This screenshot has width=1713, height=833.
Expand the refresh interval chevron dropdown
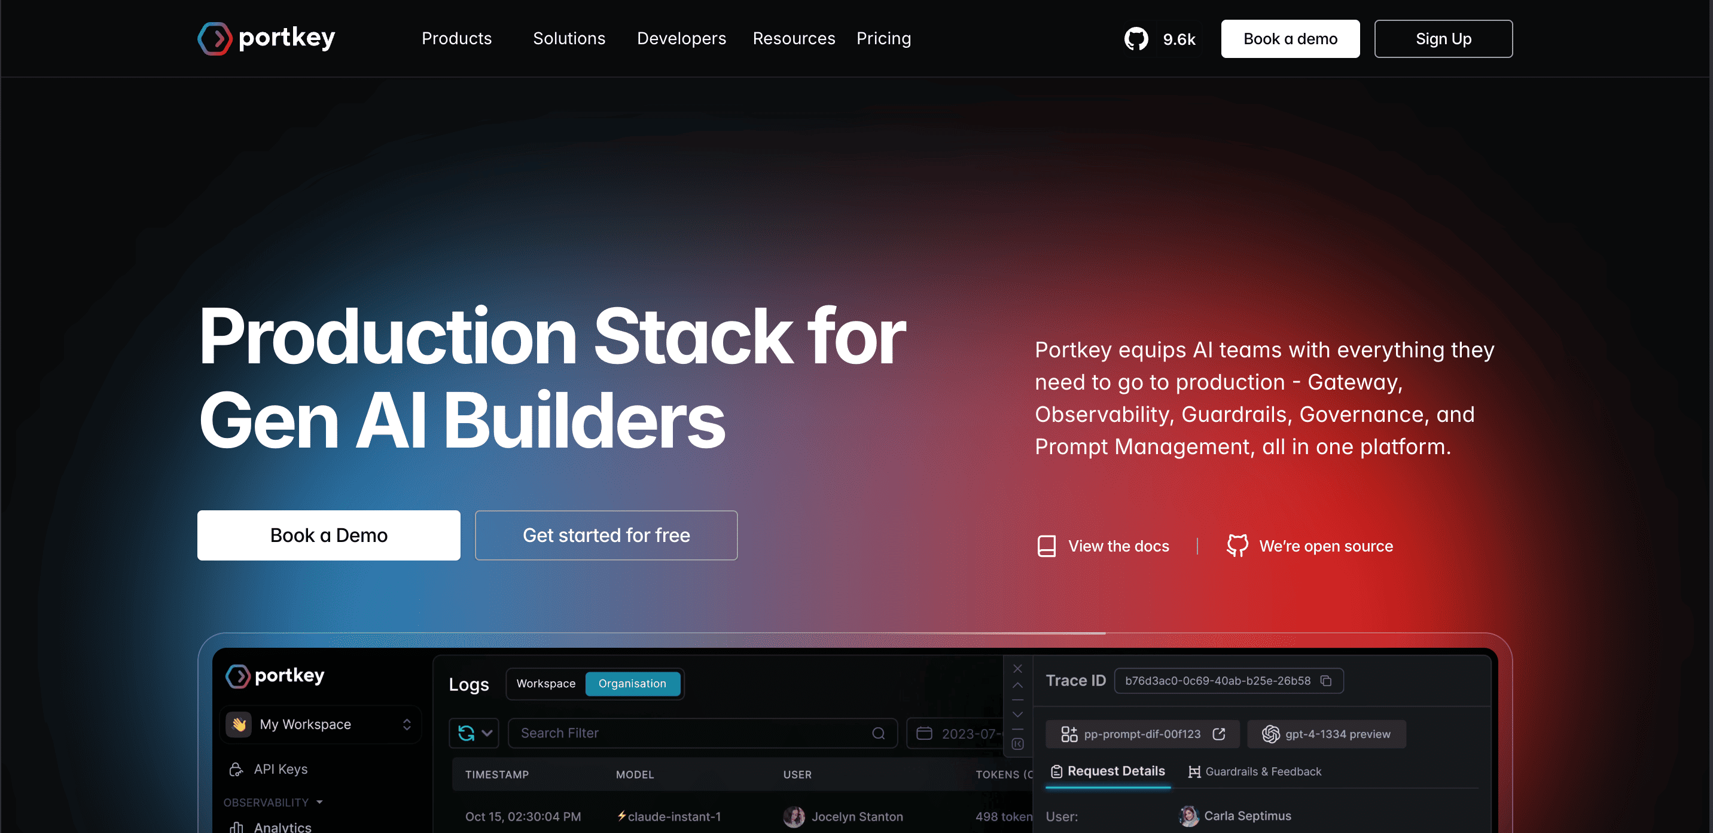click(x=487, y=733)
